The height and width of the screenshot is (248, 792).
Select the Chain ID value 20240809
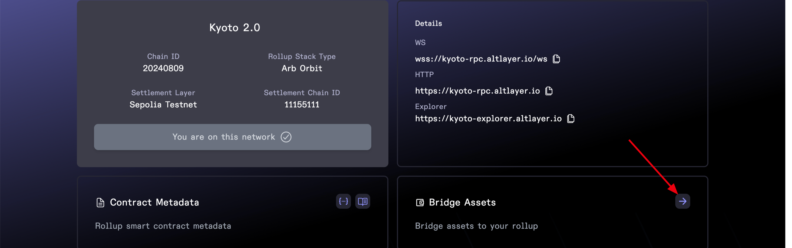tap(163, 68)
